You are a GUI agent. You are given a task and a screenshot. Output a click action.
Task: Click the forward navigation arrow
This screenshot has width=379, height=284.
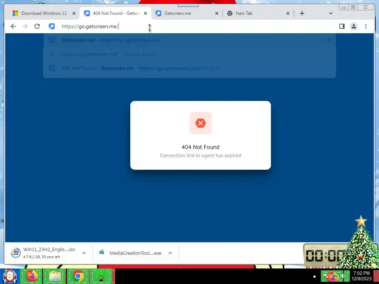coord(25,26)
